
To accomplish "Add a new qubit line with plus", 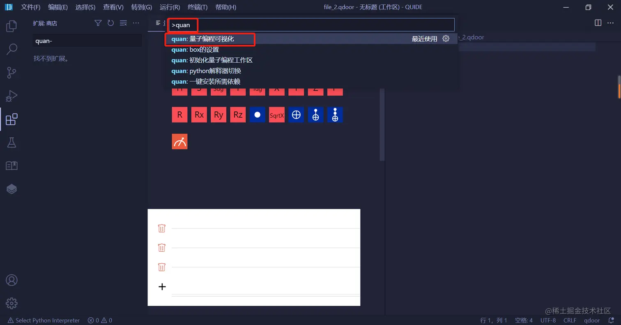I will (x=162, y=286).
